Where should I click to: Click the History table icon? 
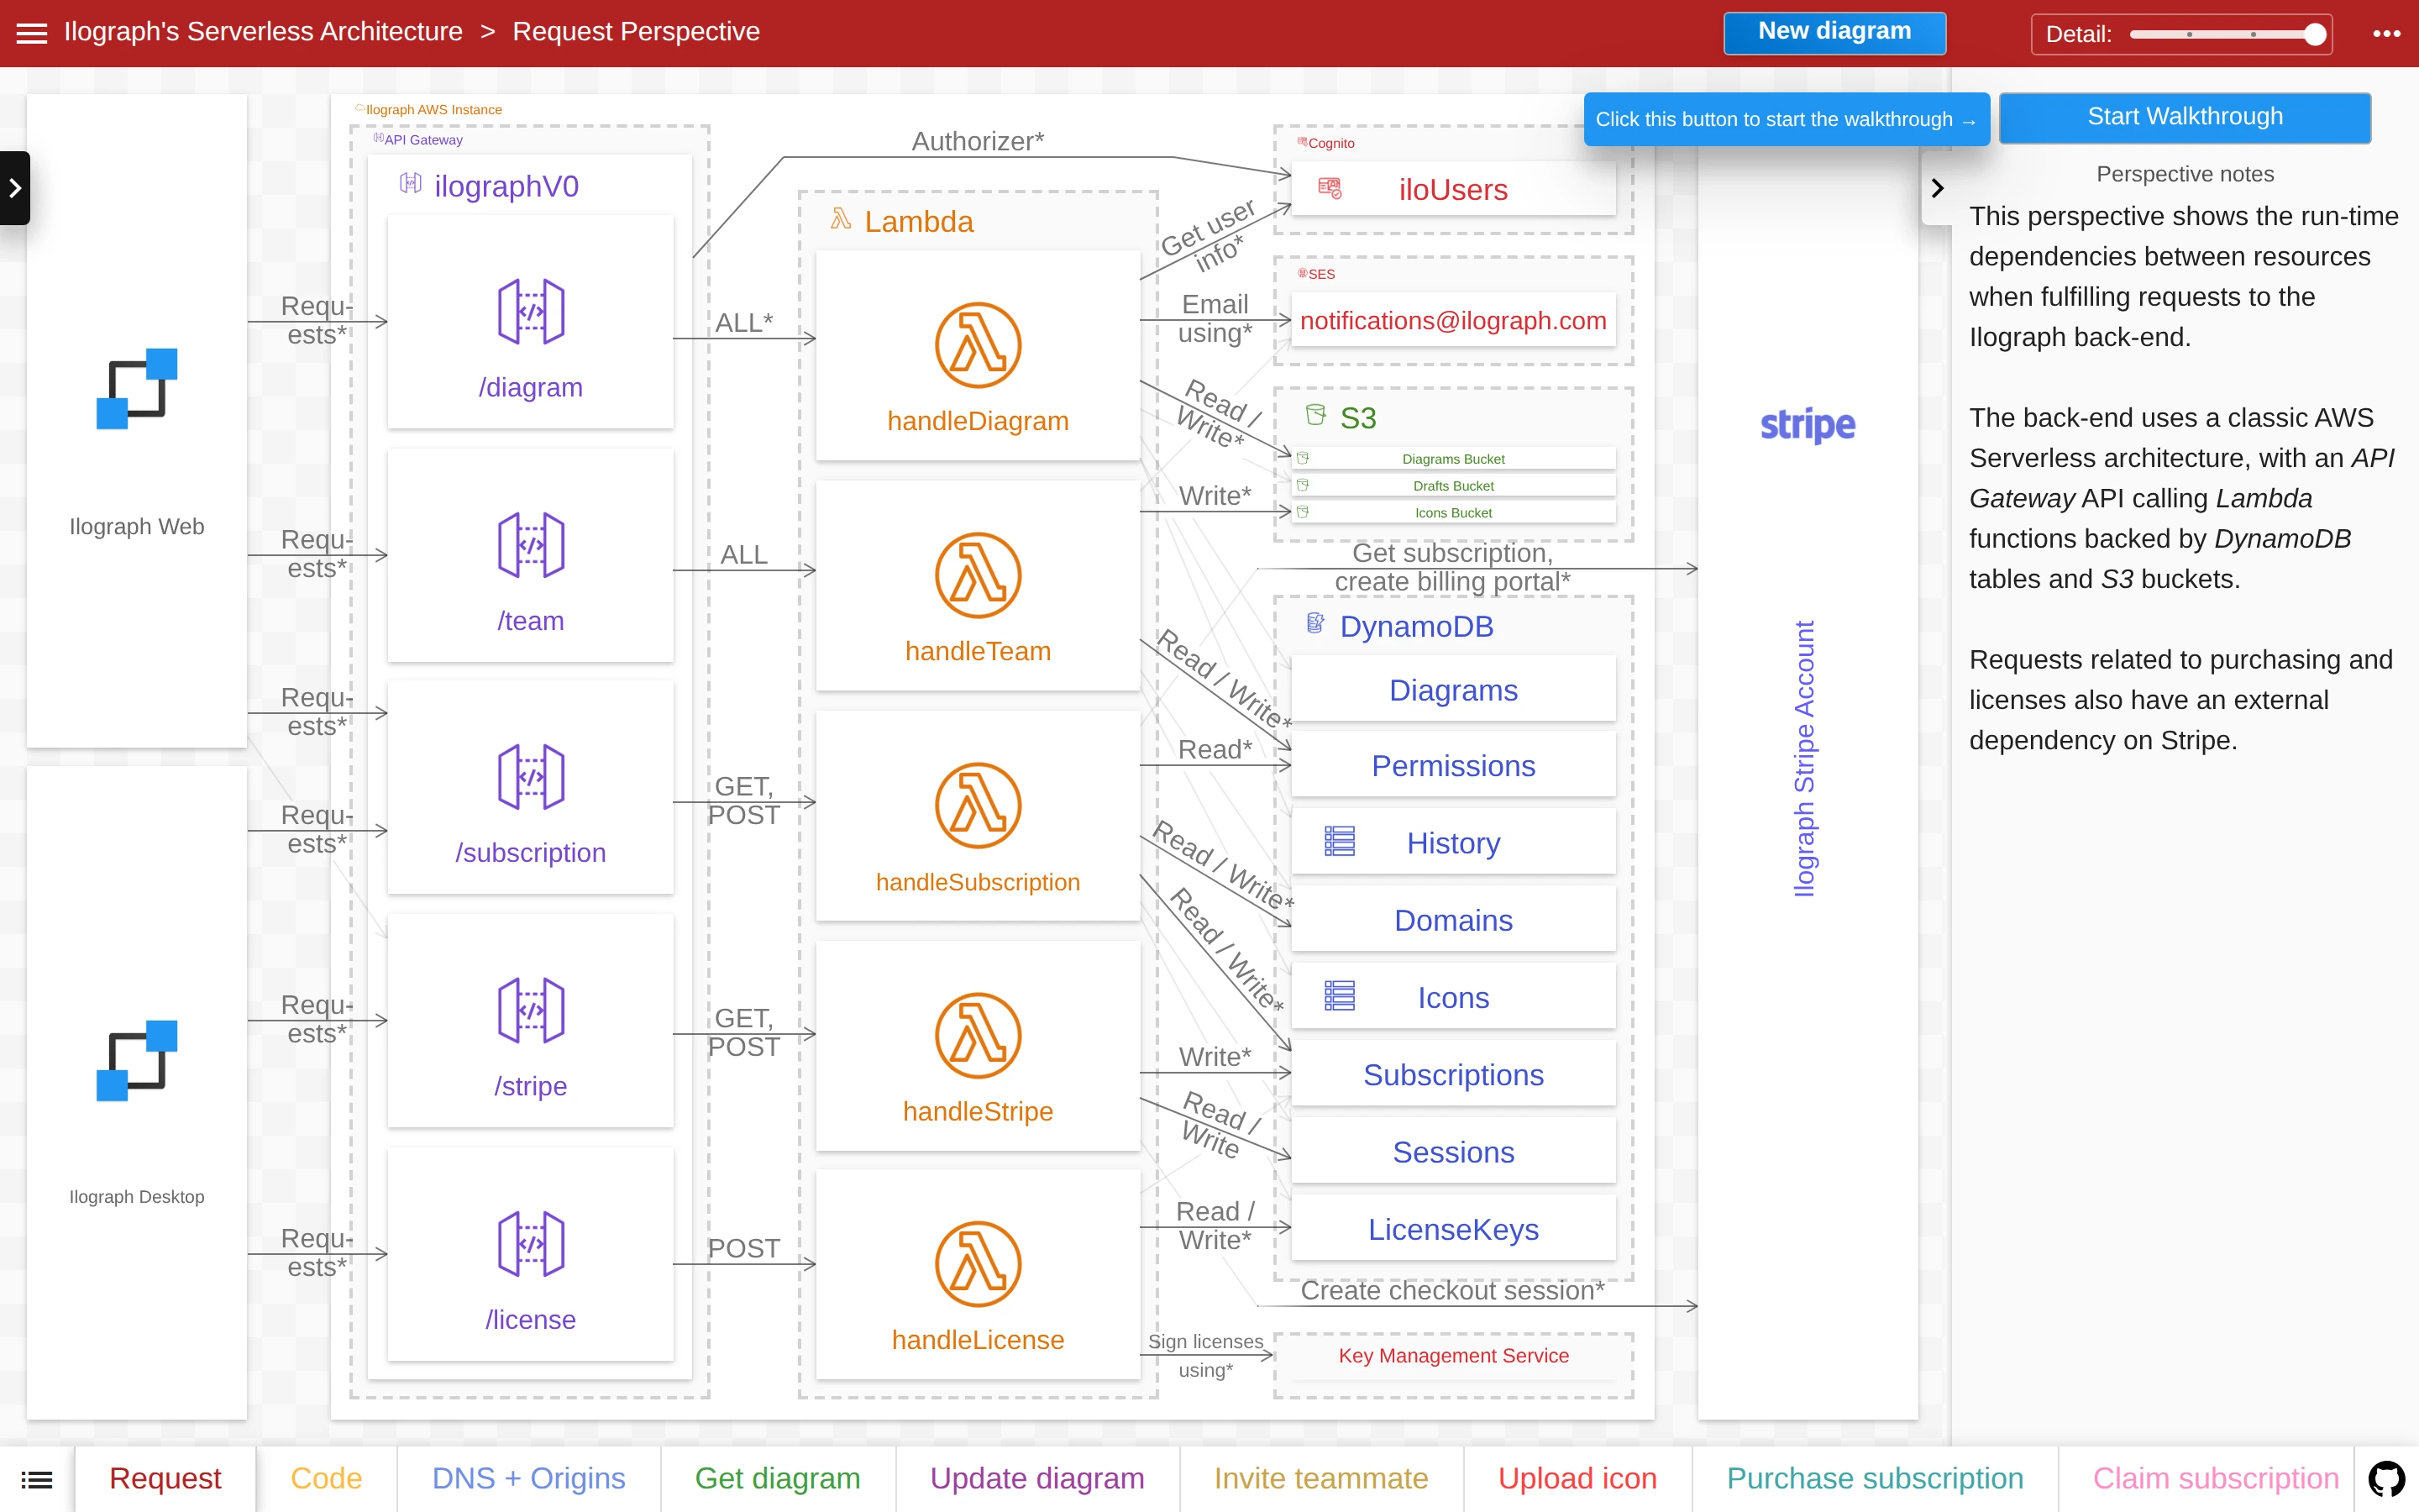pos(1340,842)
